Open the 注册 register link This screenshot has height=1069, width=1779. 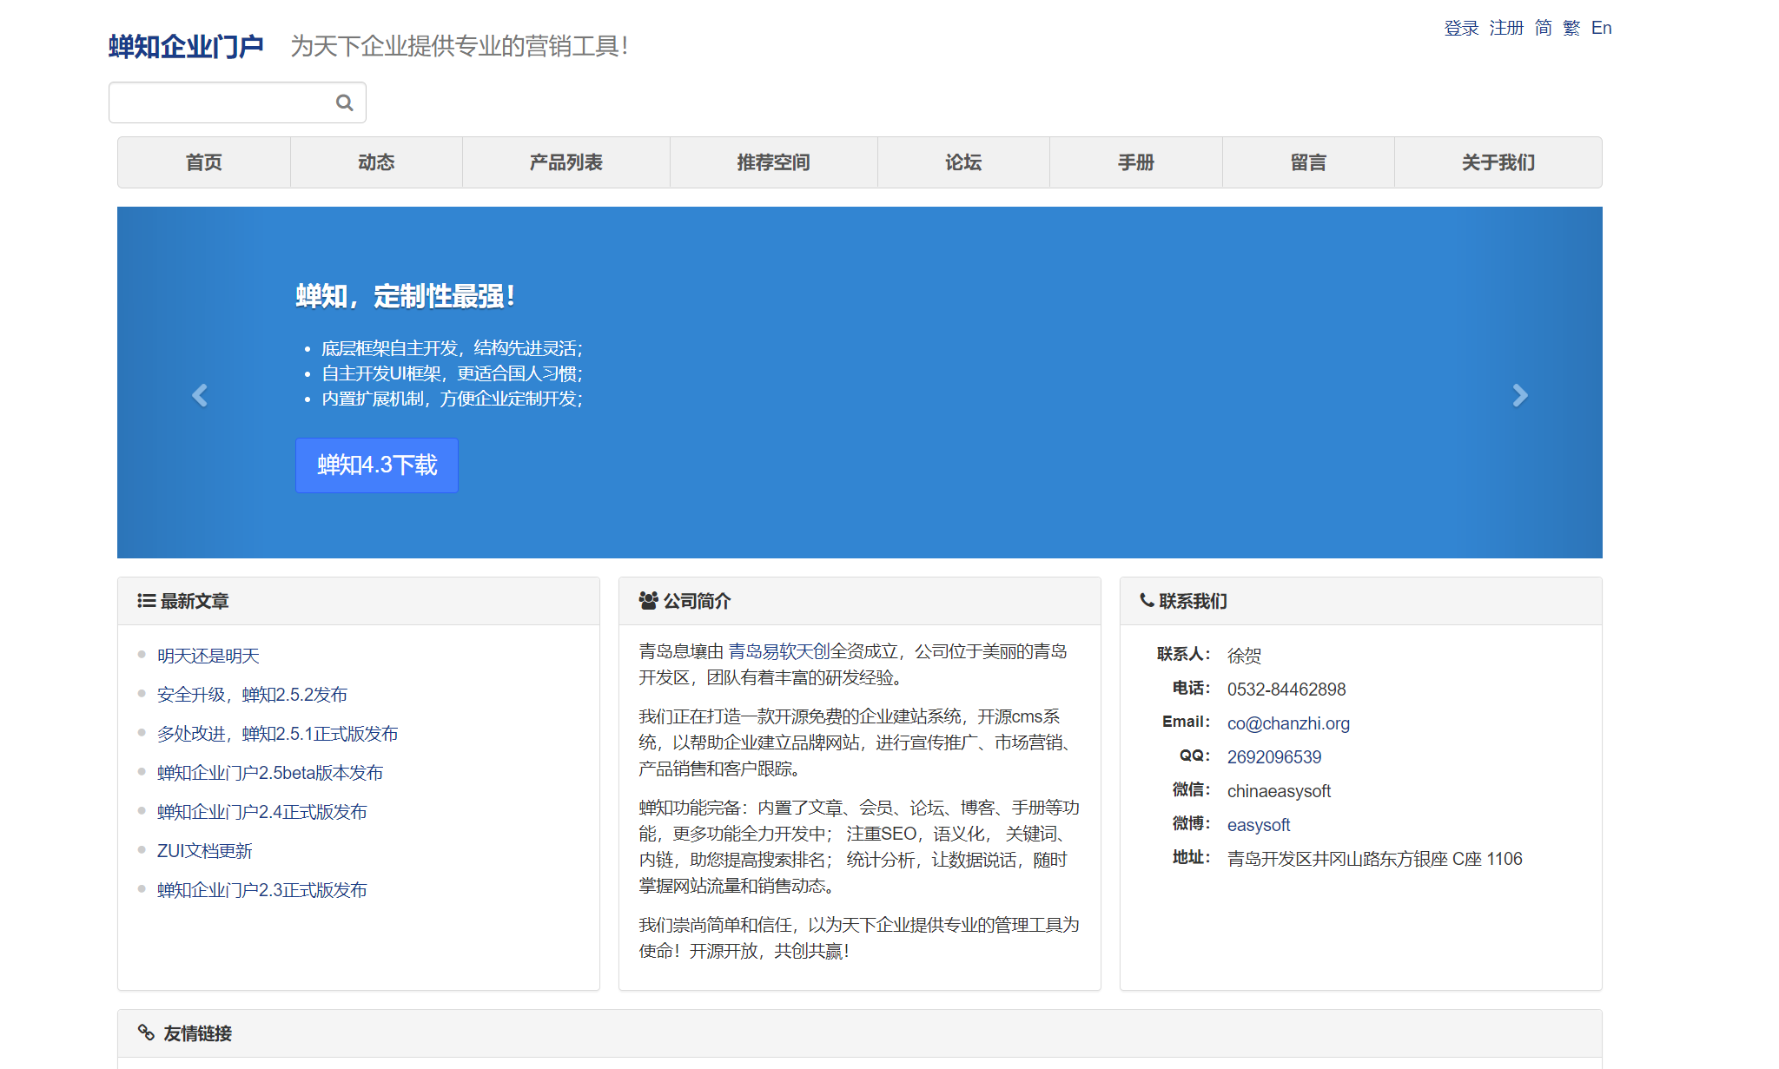point(1506,28)
